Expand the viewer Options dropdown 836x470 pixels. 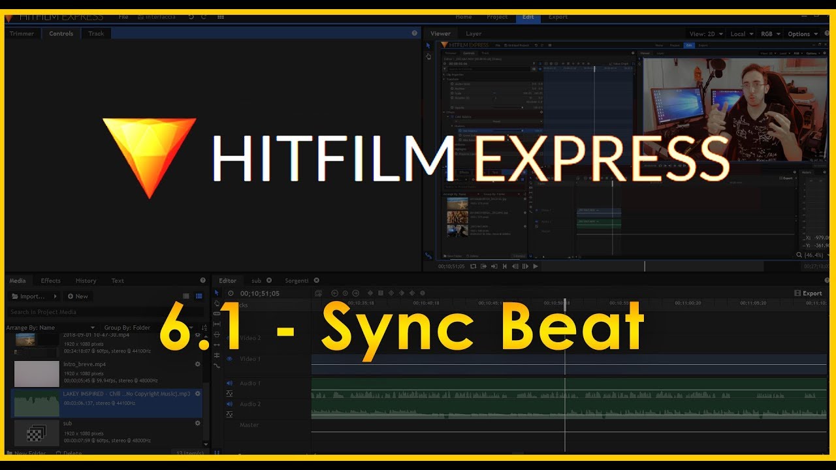click(803, 34)
